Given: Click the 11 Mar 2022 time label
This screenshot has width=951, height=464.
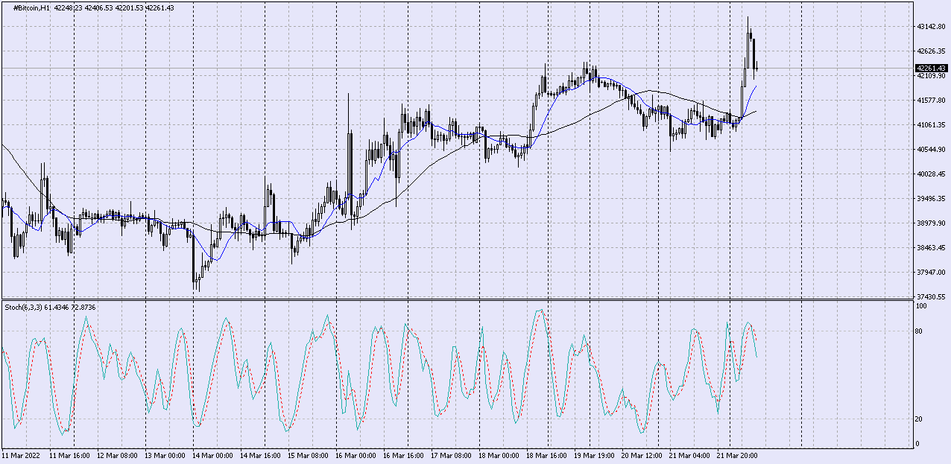Looking at the screenshot, I should 21,454.
